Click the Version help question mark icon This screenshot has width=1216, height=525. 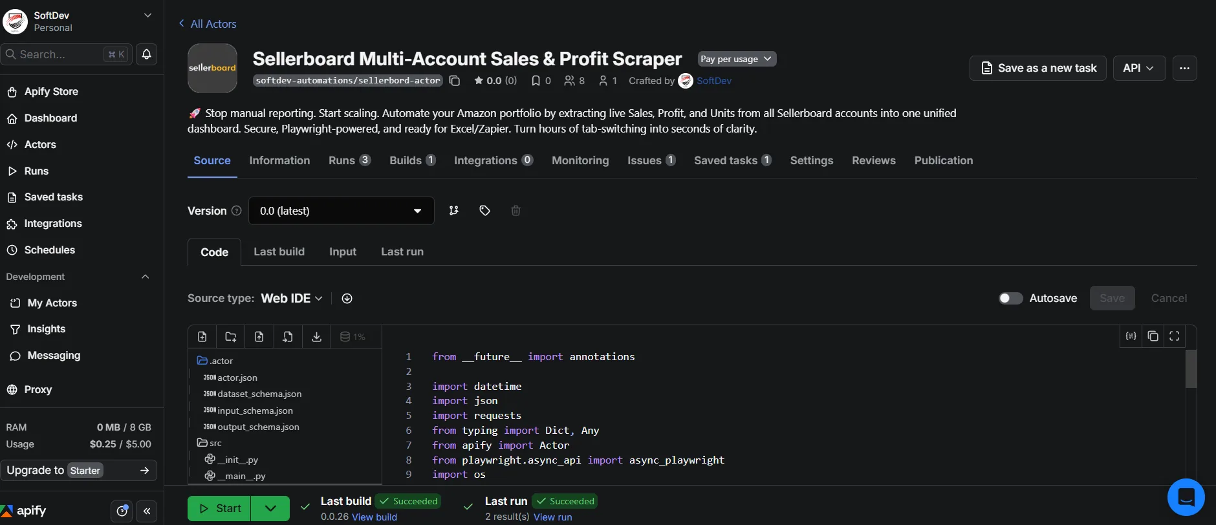tap(237, 211)
